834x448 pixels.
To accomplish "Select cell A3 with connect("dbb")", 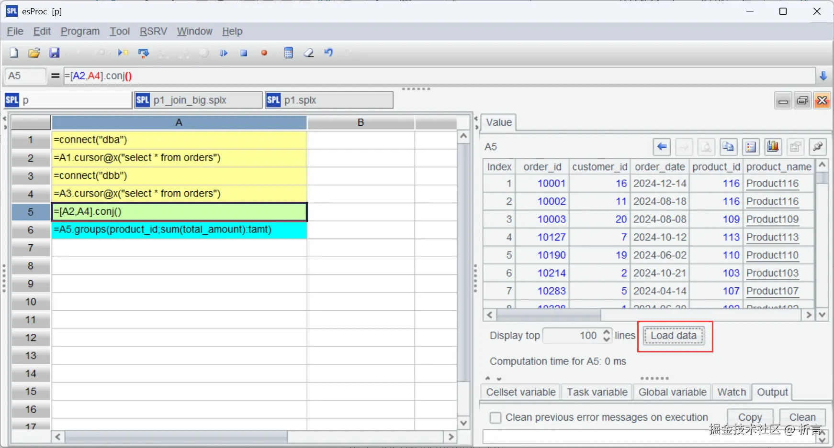I will pos(179,176).
